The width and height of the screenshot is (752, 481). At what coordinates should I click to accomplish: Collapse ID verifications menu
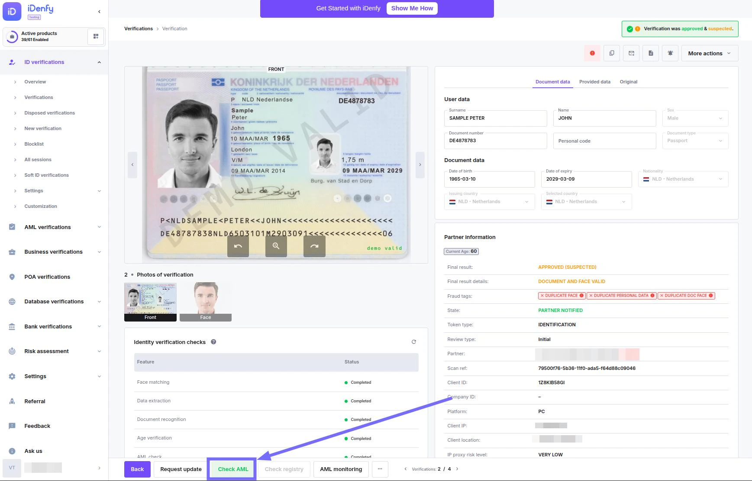(x=54, y=62)
